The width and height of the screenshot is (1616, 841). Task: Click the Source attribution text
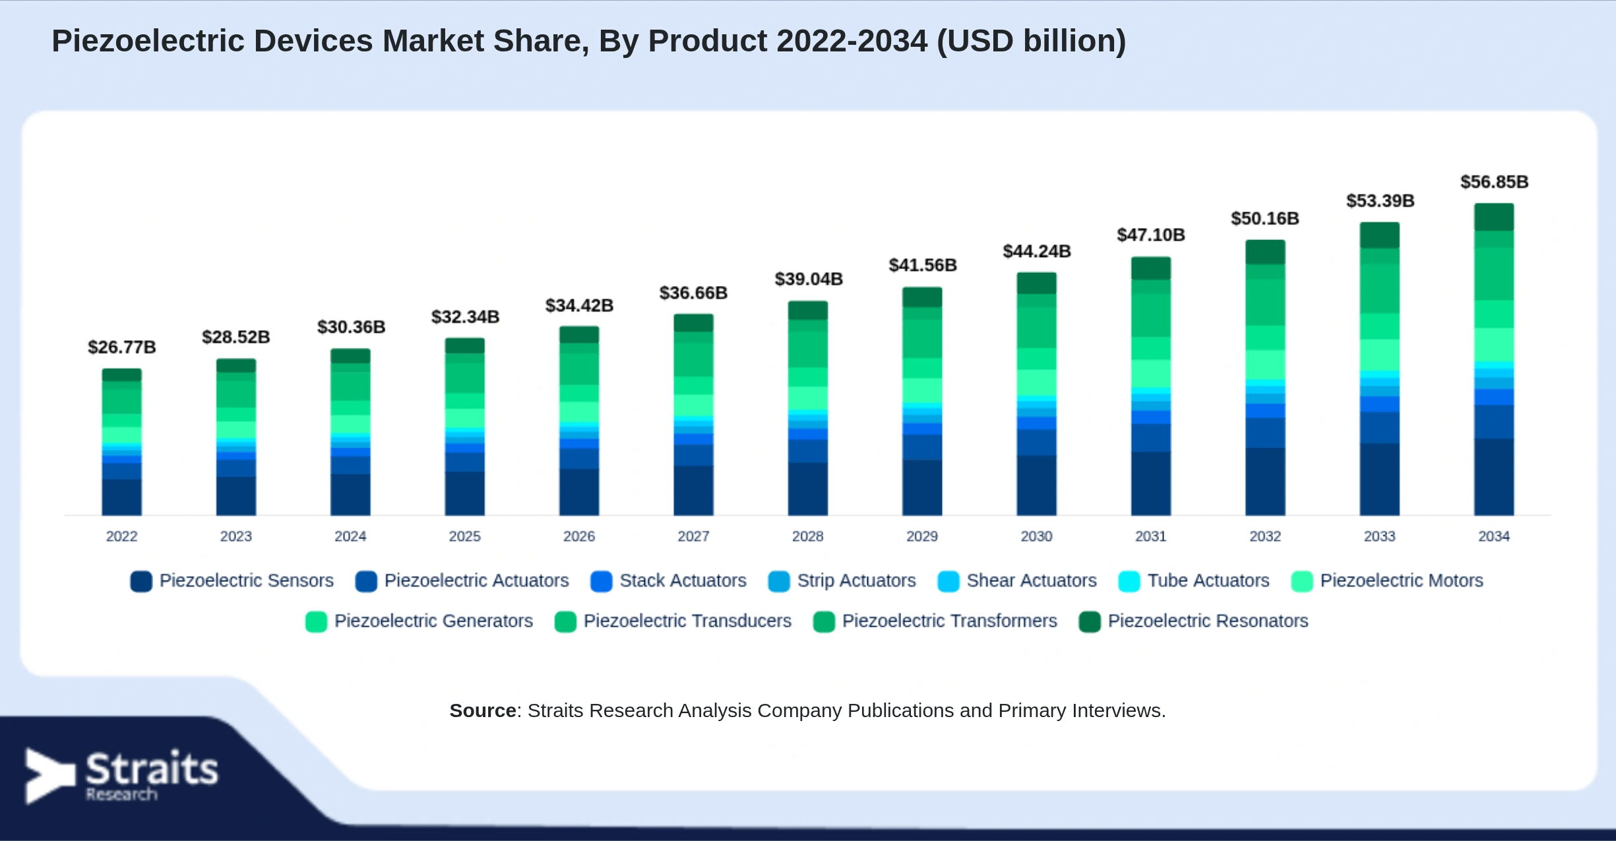(807, 710)
